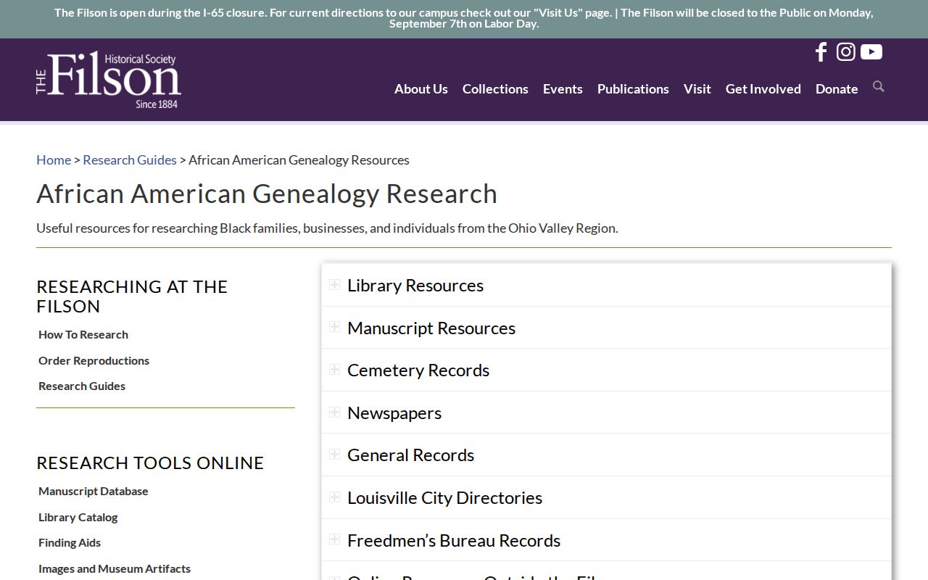This screenshot has height=580, width=928.
Task: Click the search magnifier icon
Action: click(879, 87)
